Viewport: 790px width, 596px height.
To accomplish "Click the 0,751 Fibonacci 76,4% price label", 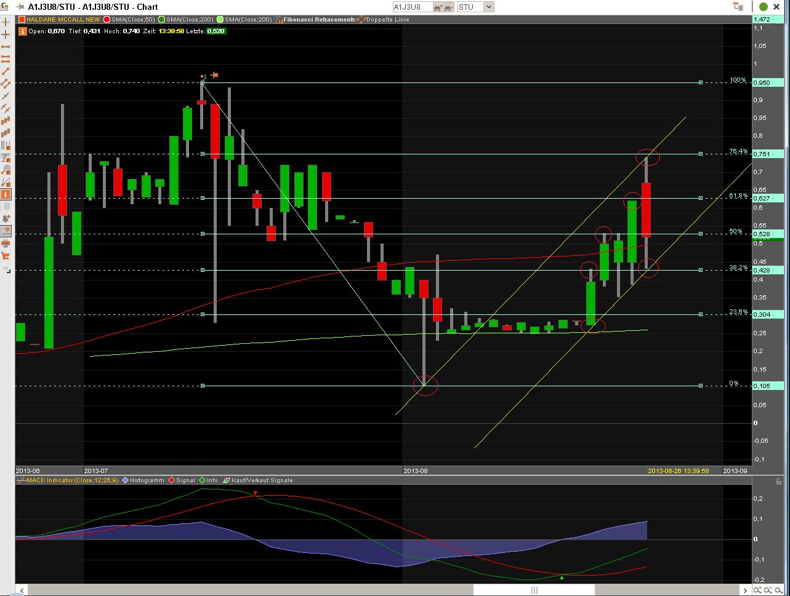I will point(768,154).
